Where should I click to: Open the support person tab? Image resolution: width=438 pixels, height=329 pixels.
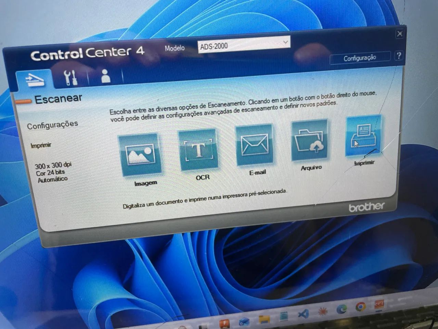tap(106, 76)
